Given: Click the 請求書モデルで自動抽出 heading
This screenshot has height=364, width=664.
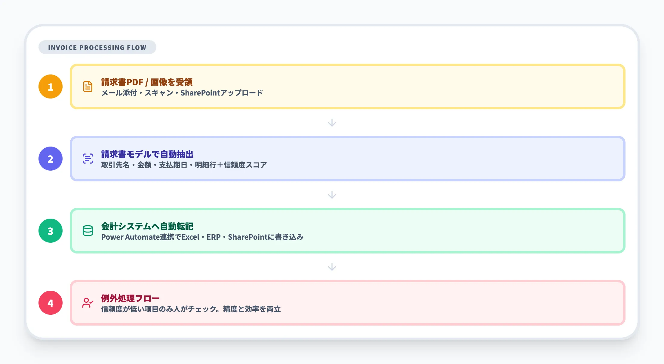Looking at the screenshot, I should click(148, 154).
